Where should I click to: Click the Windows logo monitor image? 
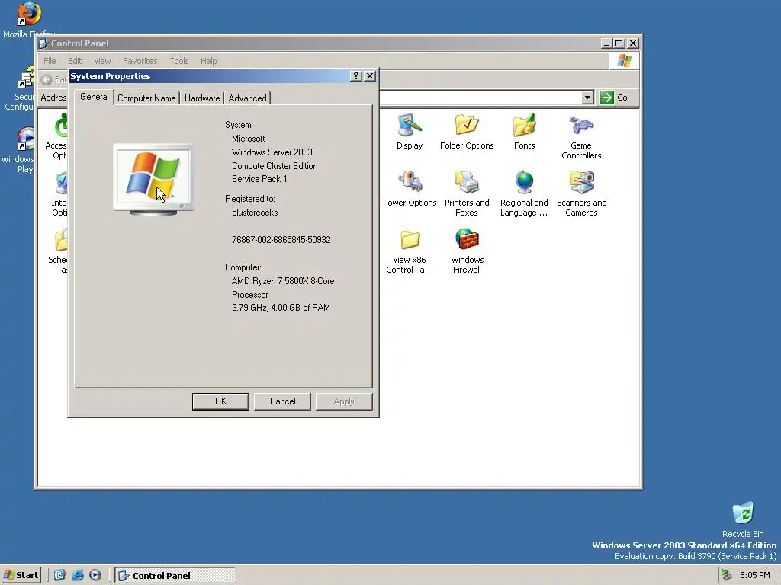point(153,179)
